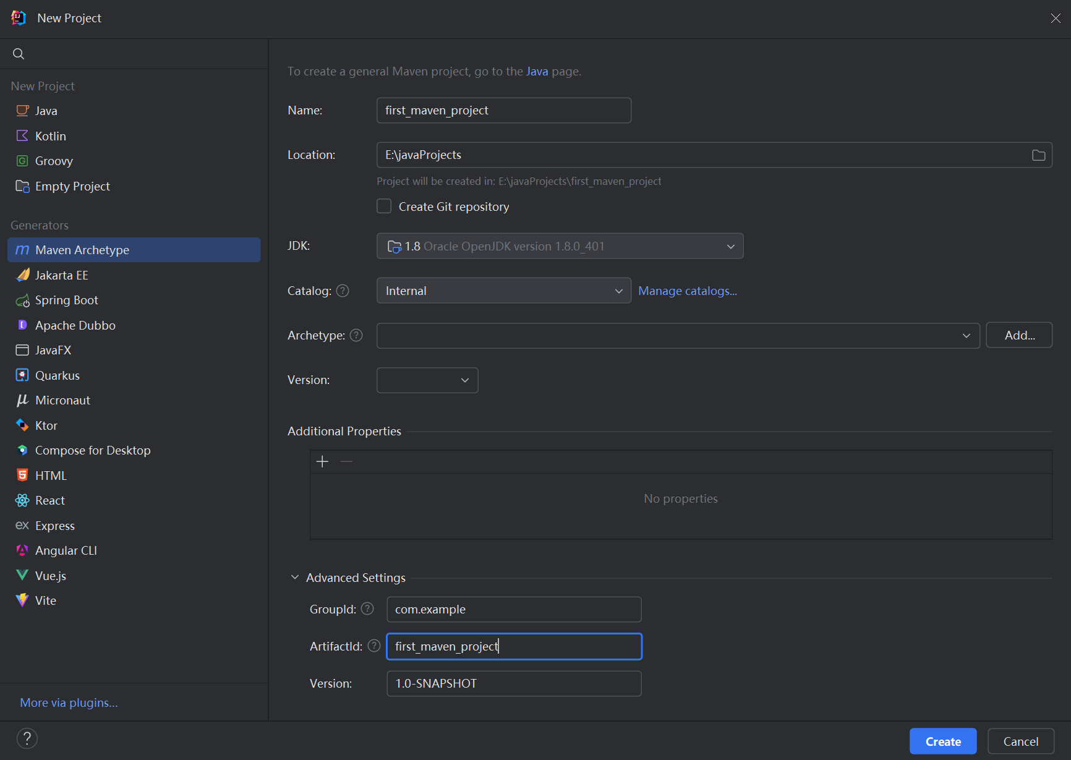The width and height of the screenshot is (1071, 760).
Task: Click the search magnifier icon
Action: [x=19, y=54]
